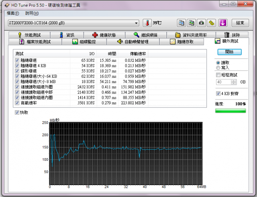
Task: Click the 100% progress text
Action: click(241, 104)
